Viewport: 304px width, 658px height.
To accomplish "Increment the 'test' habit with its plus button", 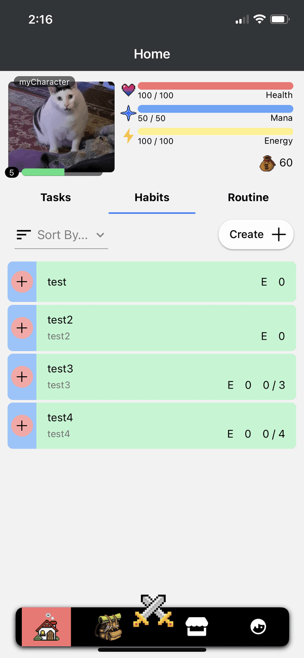I will tap(22, 282).
